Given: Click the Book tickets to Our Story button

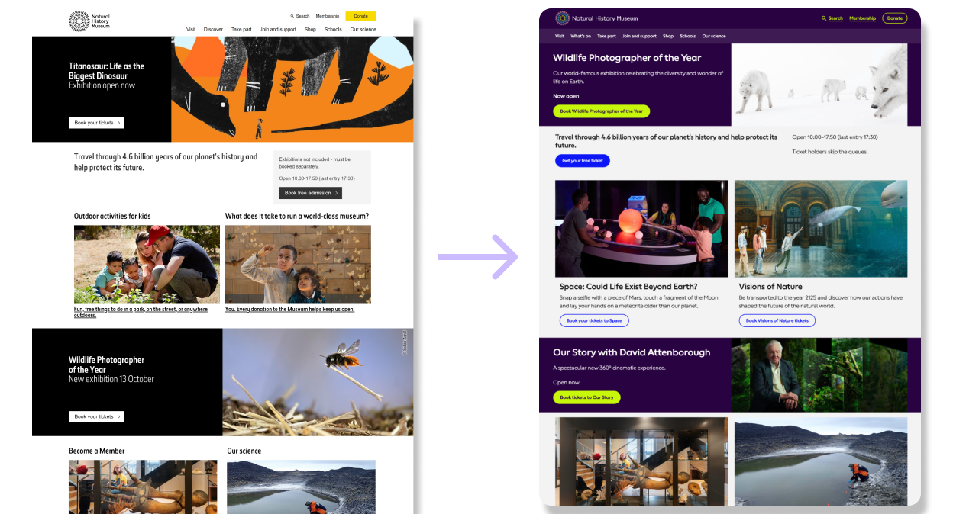Looking at the screenshot, I should (x=586, y=397).
